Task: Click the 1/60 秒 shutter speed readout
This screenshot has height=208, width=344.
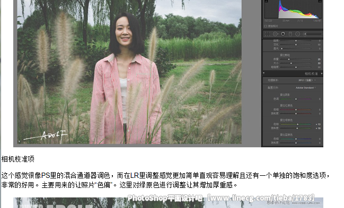Action: [x=317, y=21]
